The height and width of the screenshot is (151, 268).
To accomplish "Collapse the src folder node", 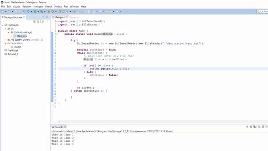I will 5,29.
